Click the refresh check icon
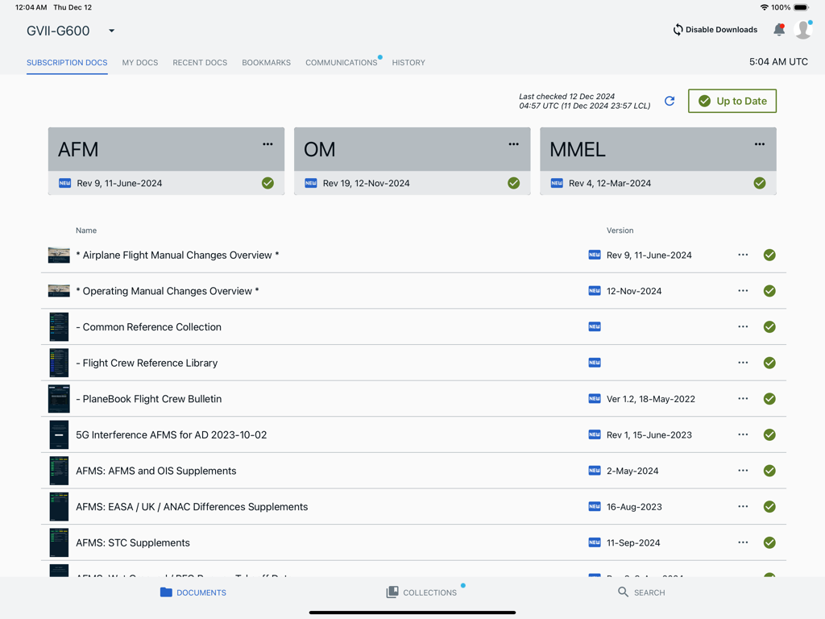This screenshot has height=619, width=825. click(670, 101)
